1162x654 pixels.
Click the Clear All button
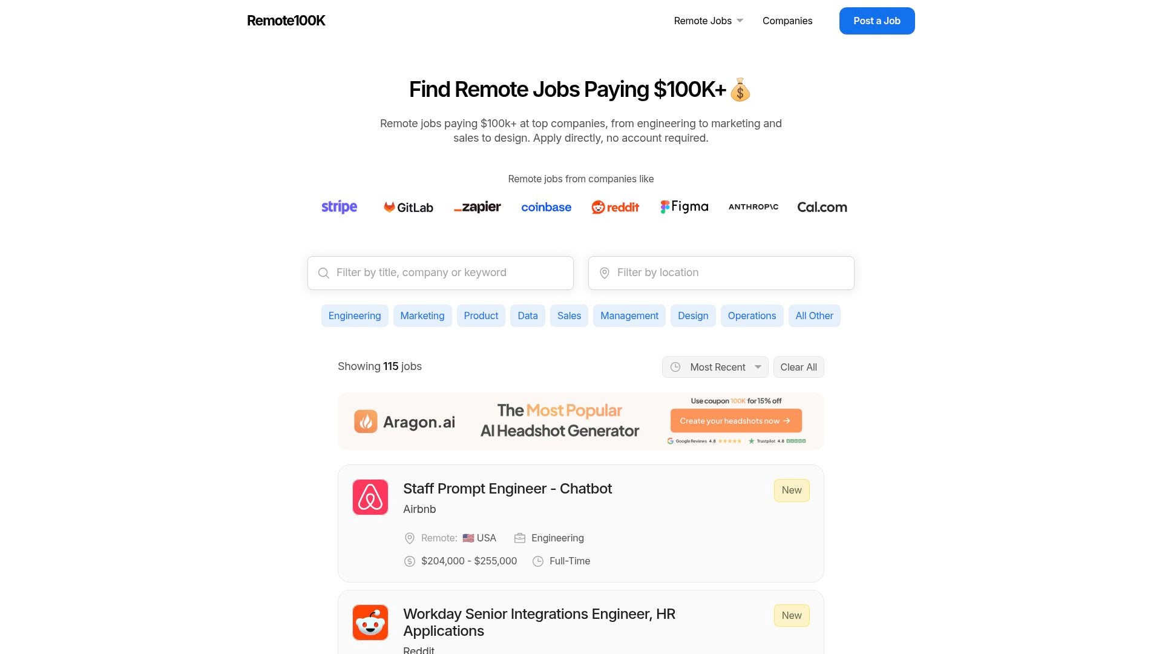click(x=798, y=367)
